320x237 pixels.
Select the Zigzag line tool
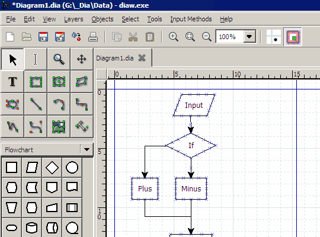pyautogui.click(x=82, y=104)
